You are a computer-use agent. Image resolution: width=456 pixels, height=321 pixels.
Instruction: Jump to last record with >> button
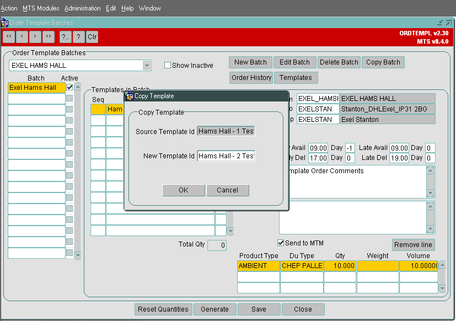[x=49, y=37]
